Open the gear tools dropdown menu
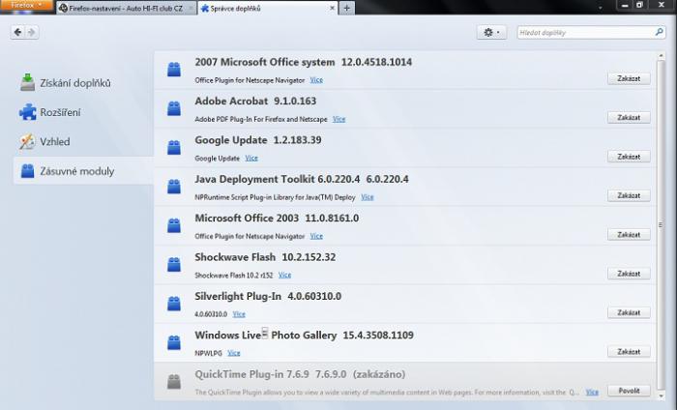The width and height of the screenshot is (677, 410). point(491,32)
